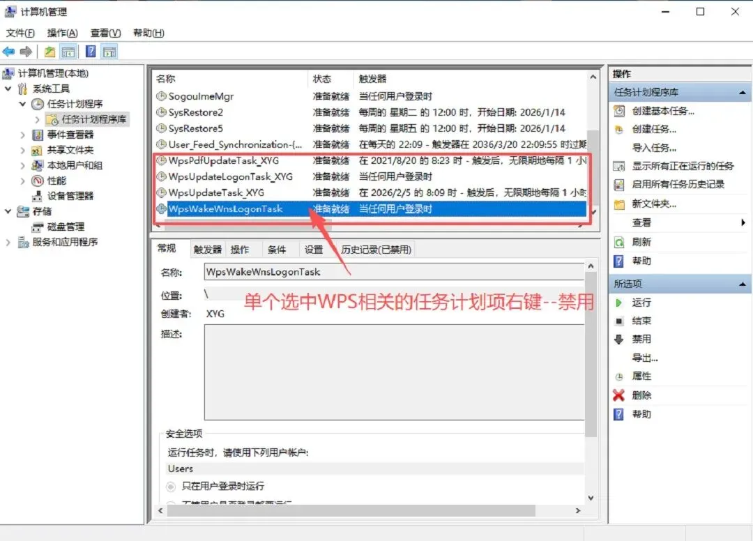
Task: Expand the 事件查看器 node arrow
Action: [x=22, y=135]
